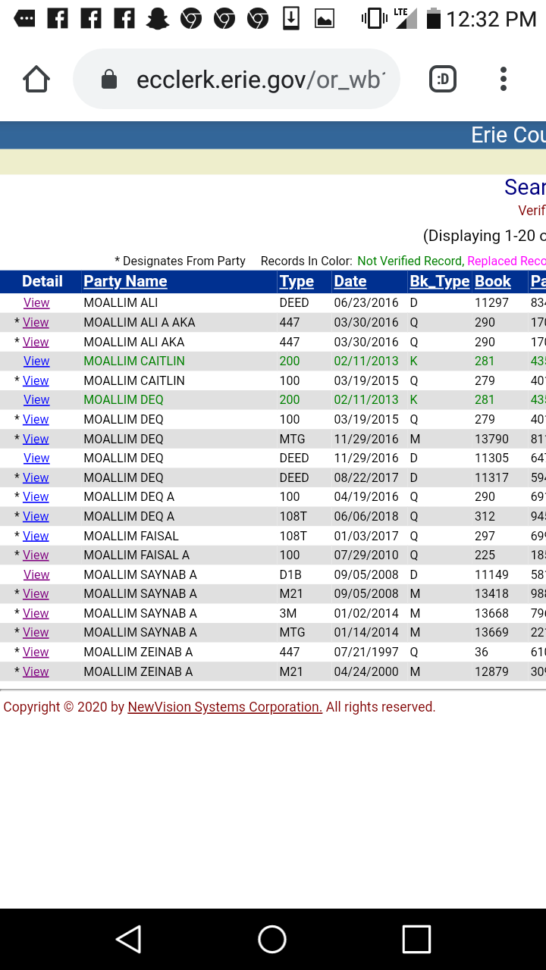Open the tab switcher icon
The image size is (546, 970).
(x=443, y=80)
